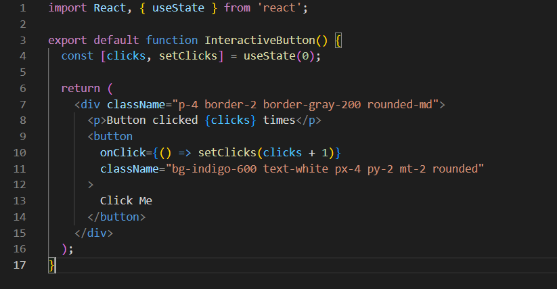This screenshot has height=289, width=557.
Task: Click the 'export' keyword
Action: click(68, 40)
